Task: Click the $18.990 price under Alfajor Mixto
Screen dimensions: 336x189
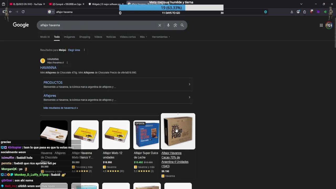Action: coord(107,162)
